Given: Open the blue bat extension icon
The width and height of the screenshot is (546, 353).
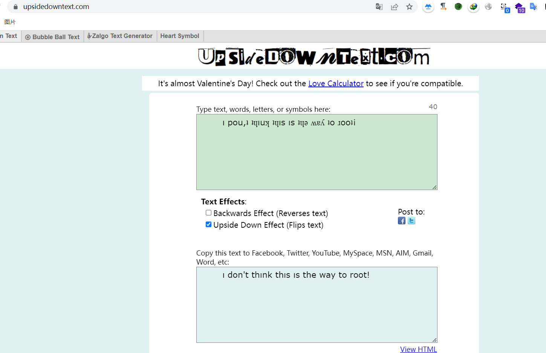Looking at the screenshot, I should 428,7.
